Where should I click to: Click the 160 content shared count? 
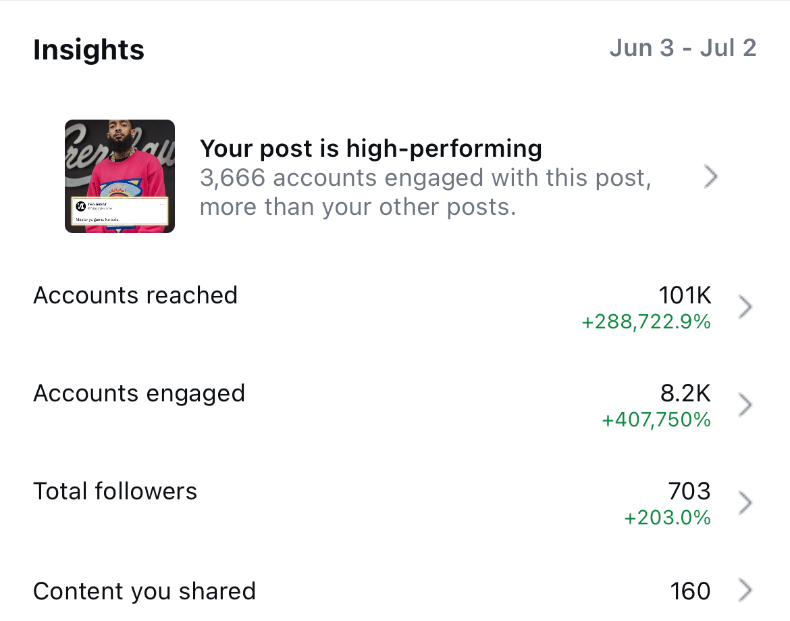(689, 591)
